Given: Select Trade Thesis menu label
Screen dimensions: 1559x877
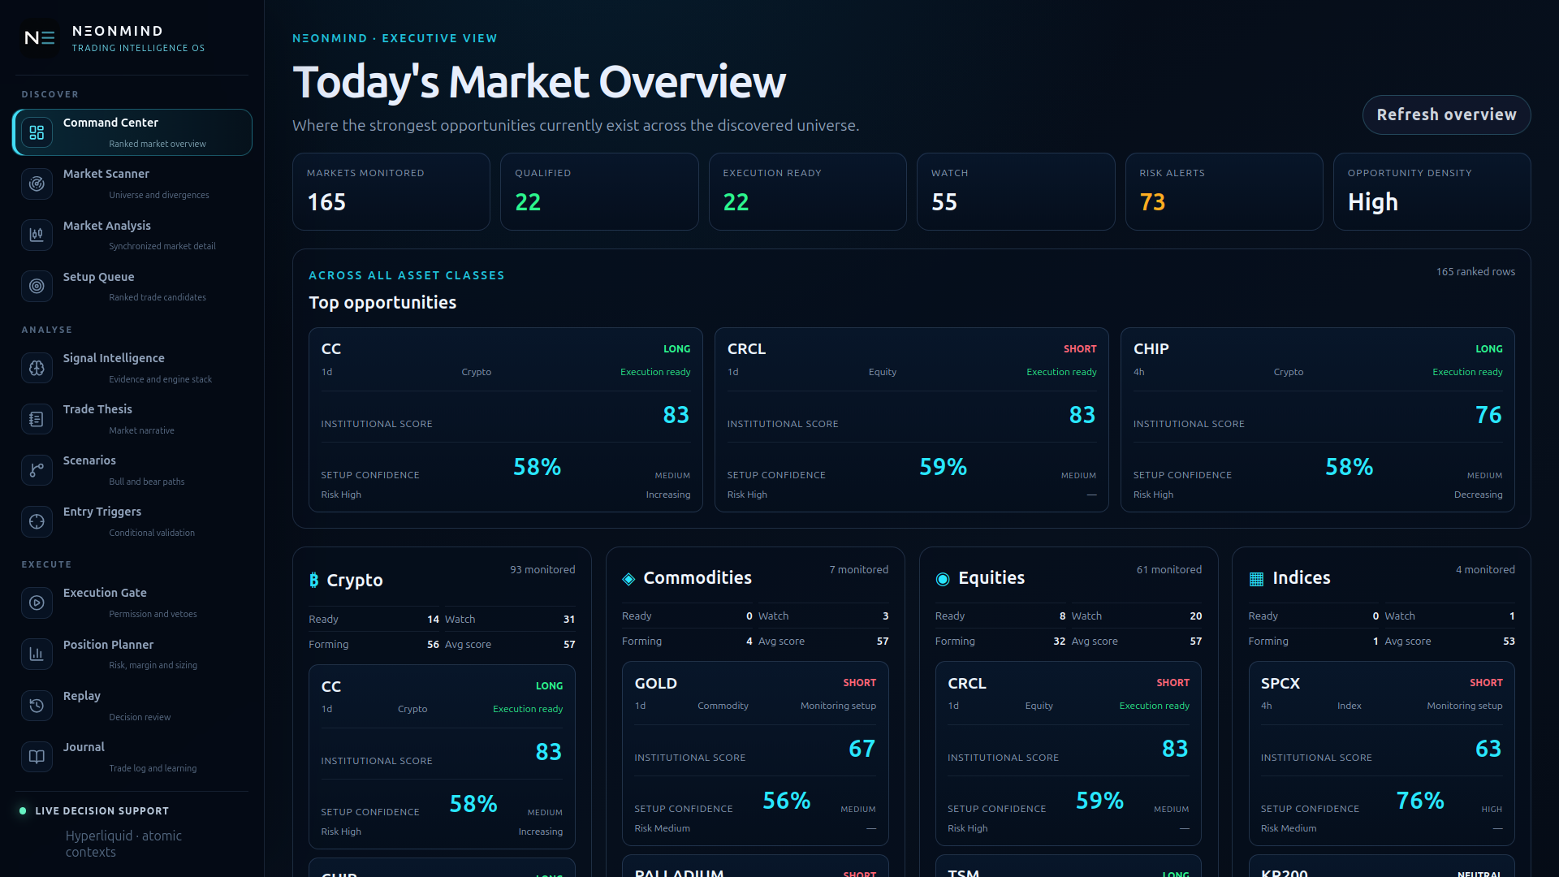Looking at the screenshot, I should pyautogui.click(x=97, y=409).
